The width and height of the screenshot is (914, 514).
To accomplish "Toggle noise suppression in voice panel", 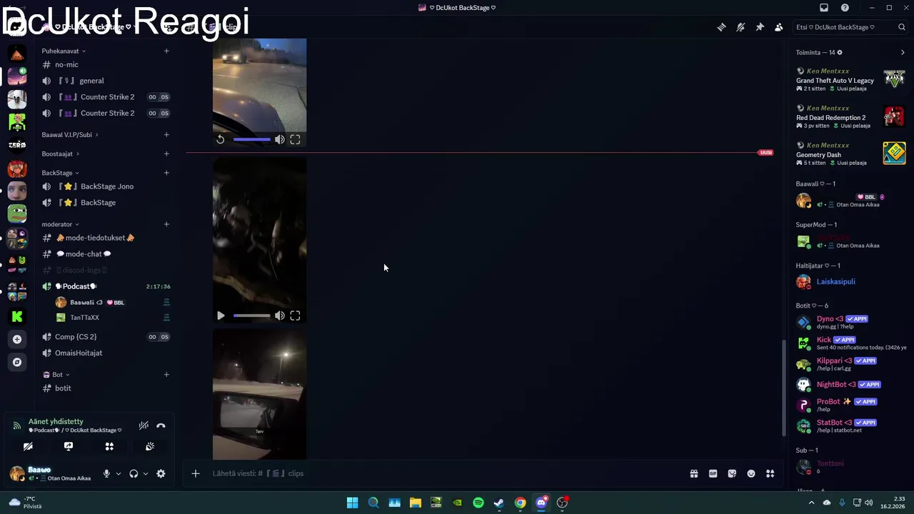I will pyautogui.click(x=144, y=425).
